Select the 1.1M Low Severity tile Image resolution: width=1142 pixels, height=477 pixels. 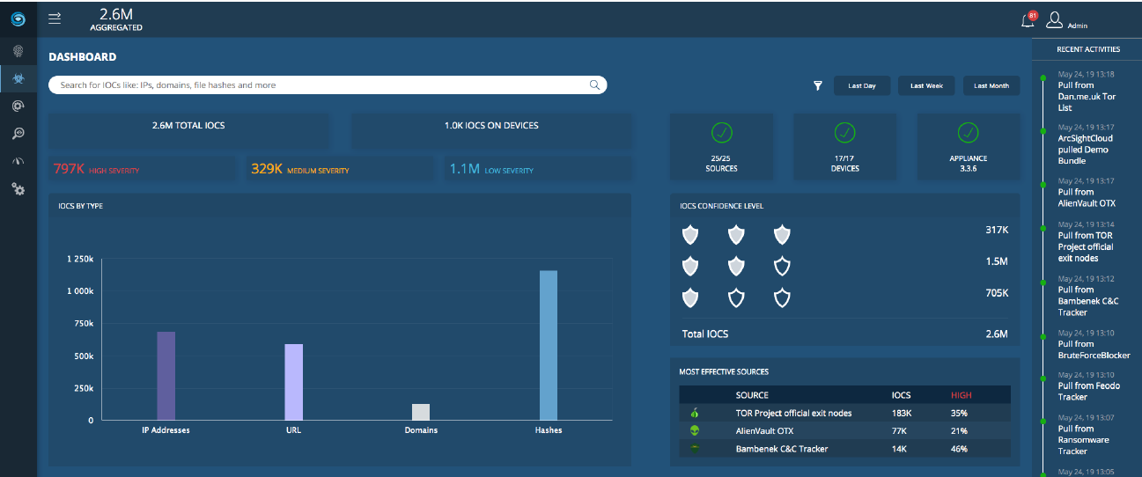537,169
